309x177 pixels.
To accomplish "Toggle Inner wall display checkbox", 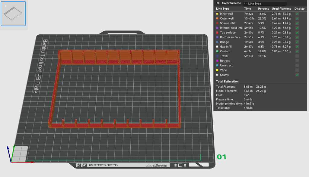I will (x=297, y=14).
